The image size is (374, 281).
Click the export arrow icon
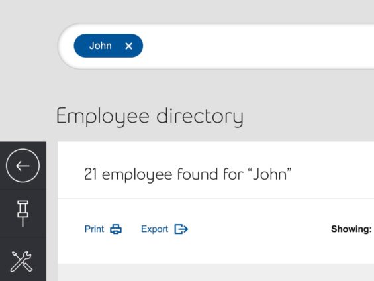pos(181,229)
